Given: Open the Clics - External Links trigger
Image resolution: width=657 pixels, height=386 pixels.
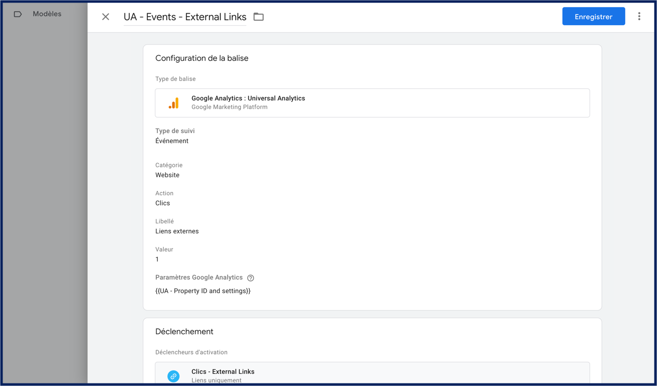Looking at the screenshot, I should coord(372,373).
